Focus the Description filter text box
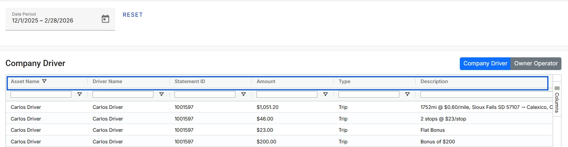 (487, 94)
